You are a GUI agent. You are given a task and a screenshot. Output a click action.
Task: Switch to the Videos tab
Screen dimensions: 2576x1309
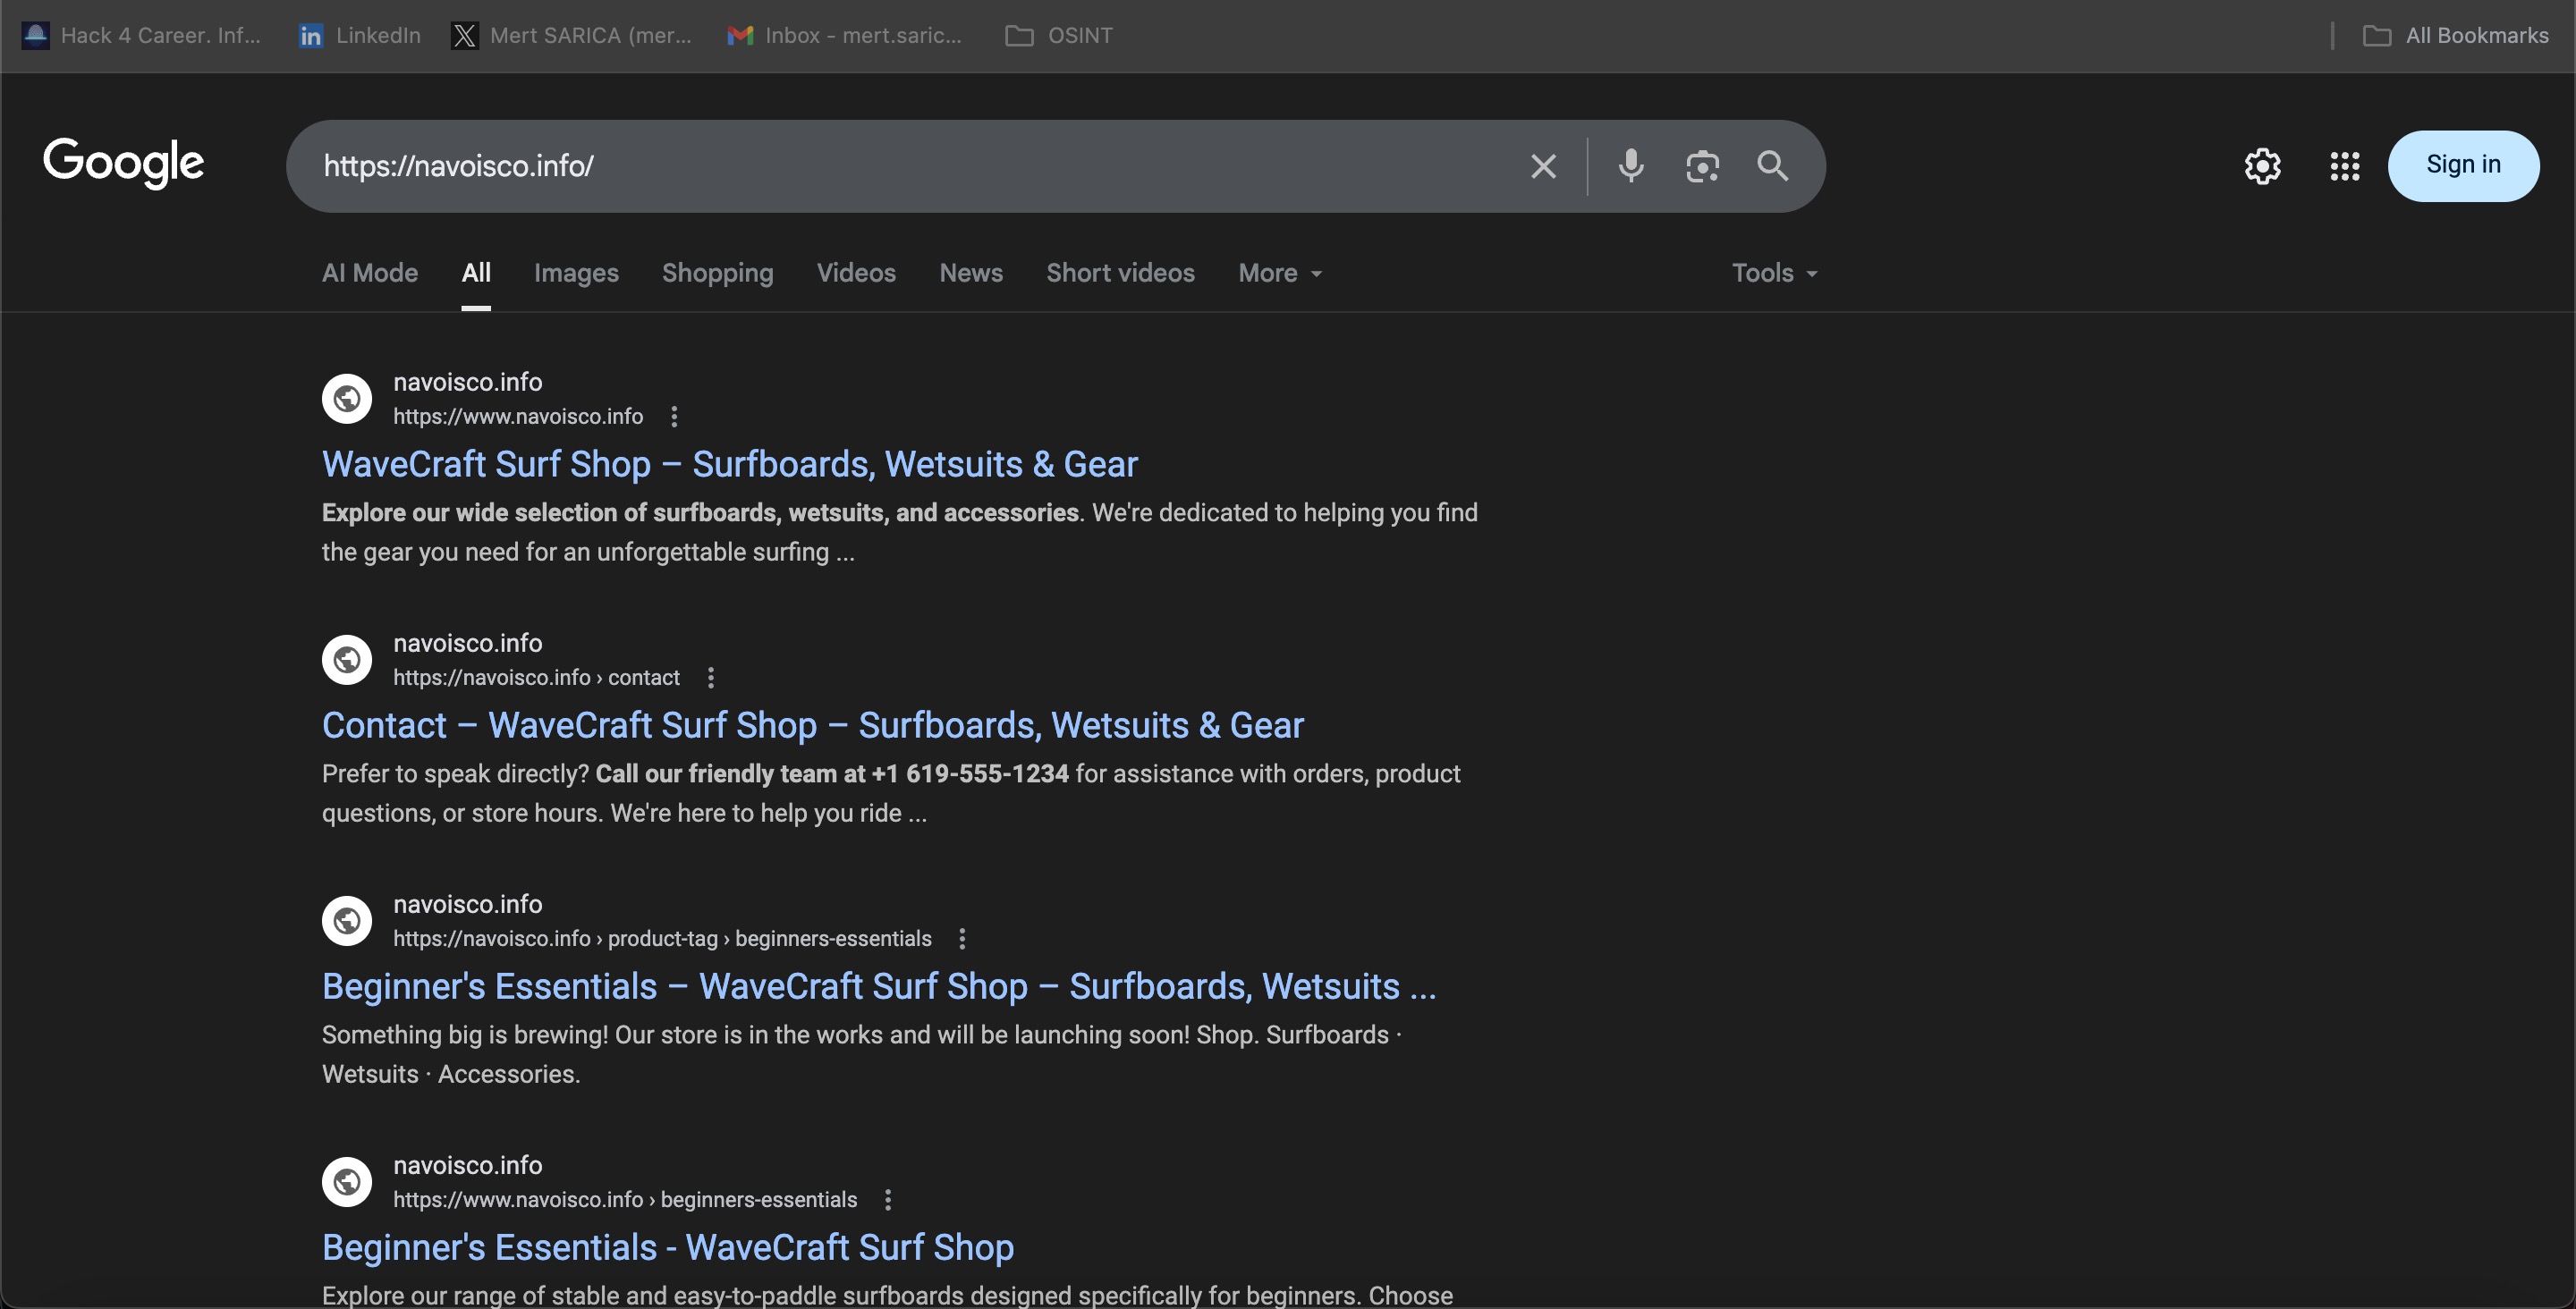click(x=856, y=273)
